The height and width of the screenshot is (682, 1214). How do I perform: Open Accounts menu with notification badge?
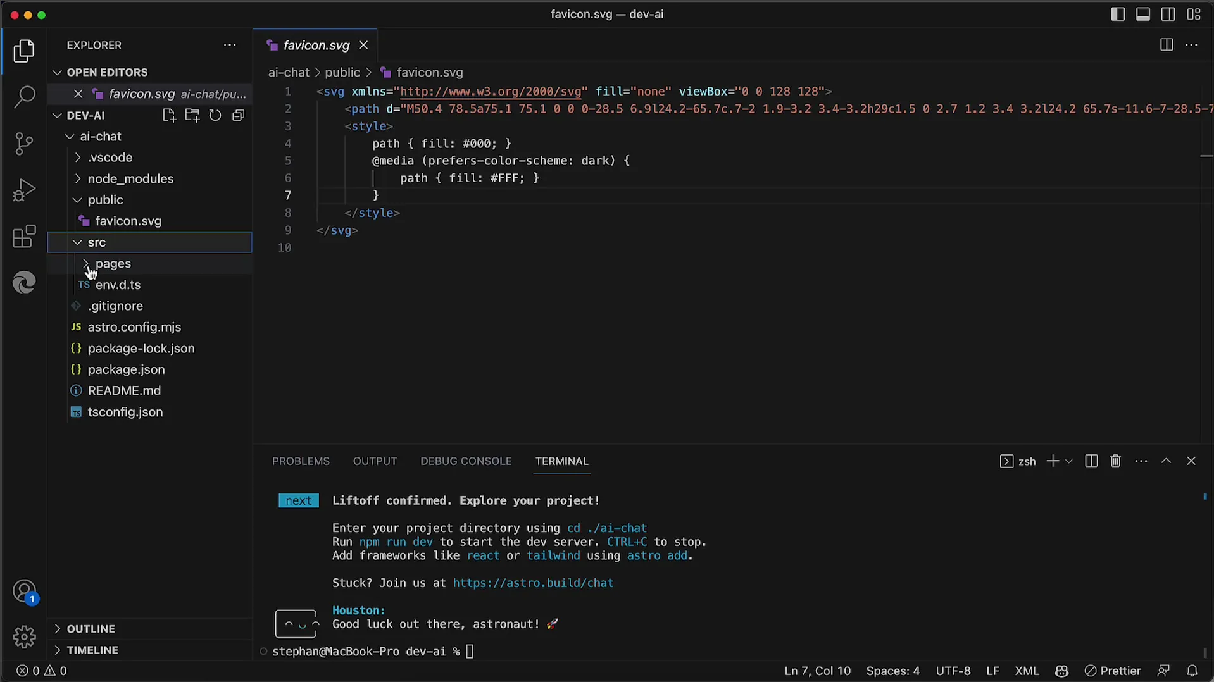24,592
